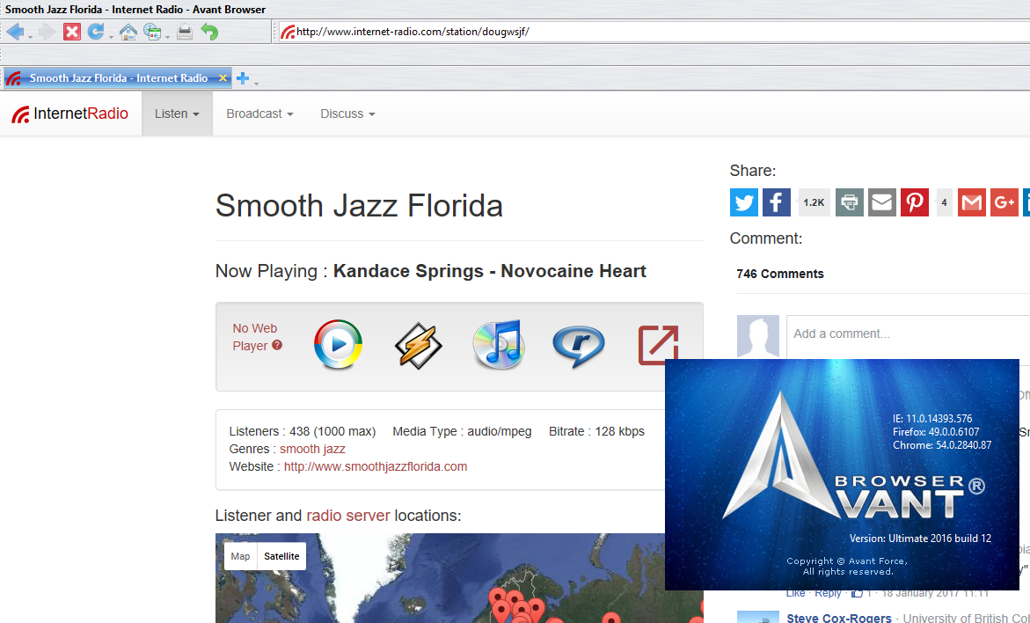Select the Map view button
The width and height of the screenshot is (1030, 623).
tap(240, 556)
